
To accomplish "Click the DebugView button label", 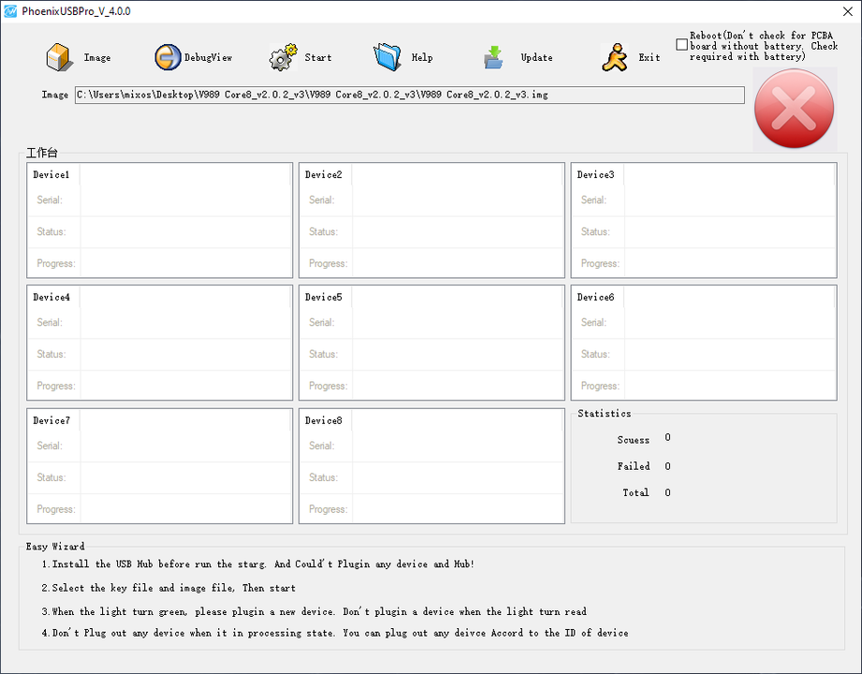I will point(208,57).
